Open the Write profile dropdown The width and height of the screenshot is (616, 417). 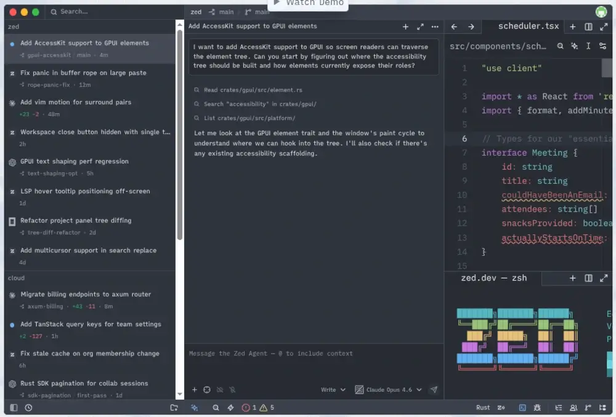pyautogui.click(x=333, y=389)
